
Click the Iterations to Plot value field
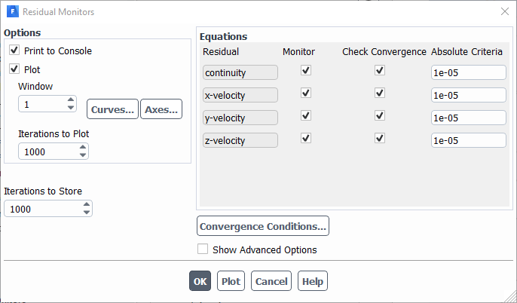pos(45,151)
